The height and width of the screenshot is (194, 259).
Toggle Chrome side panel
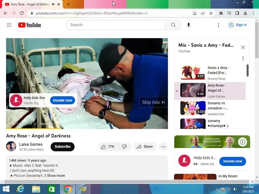pyautogui.click(x=237, y=13)
